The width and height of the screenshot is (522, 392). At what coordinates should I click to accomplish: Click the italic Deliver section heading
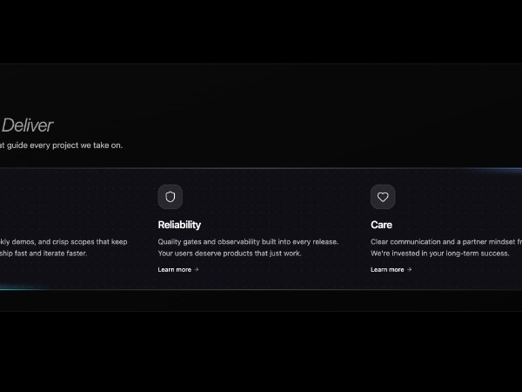point(27,126)
